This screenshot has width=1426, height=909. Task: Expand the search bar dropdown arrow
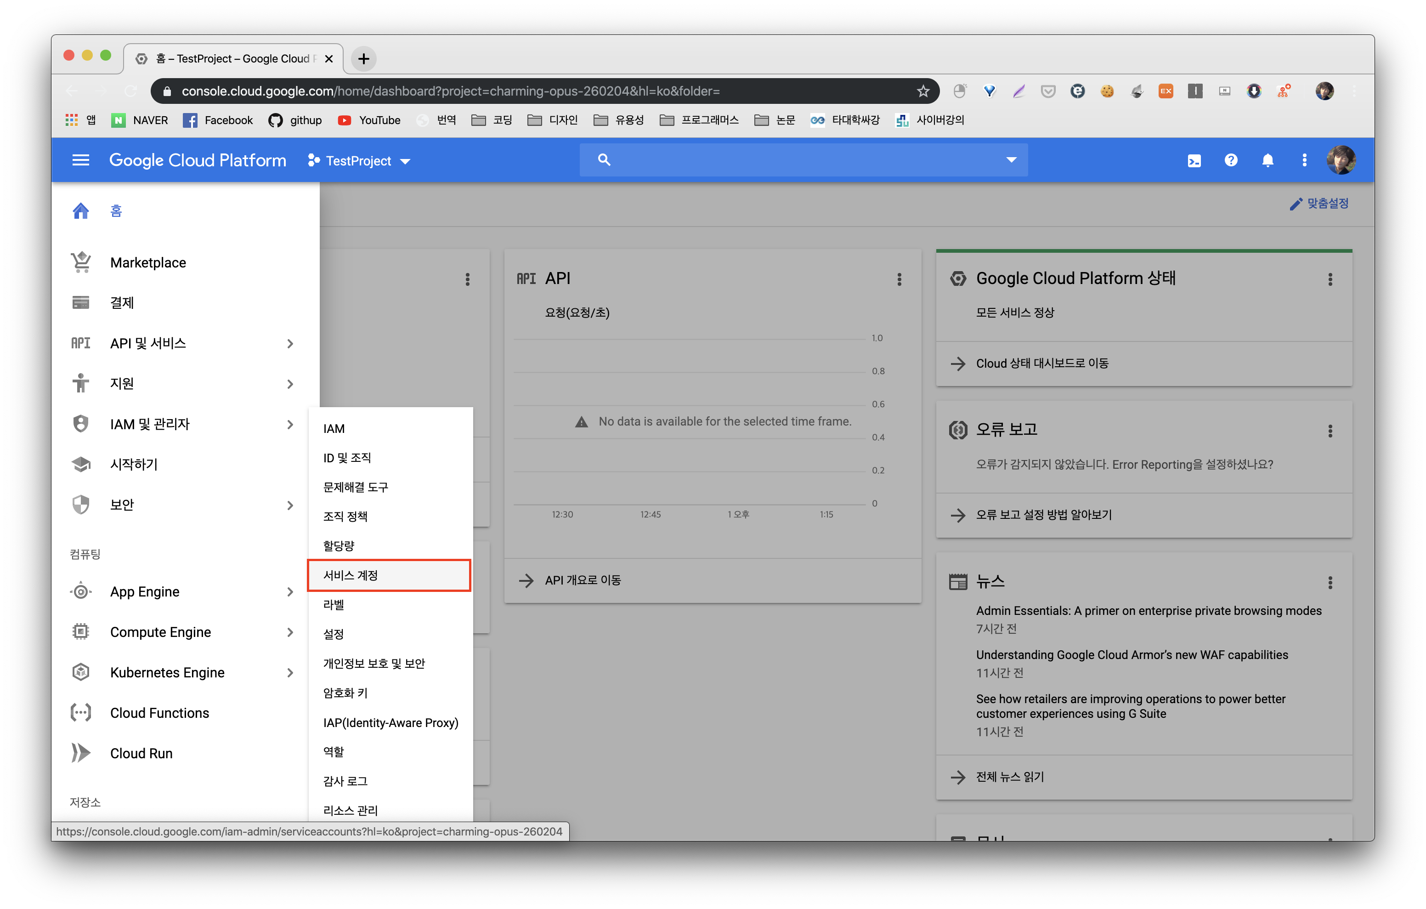coord(1012,160)
